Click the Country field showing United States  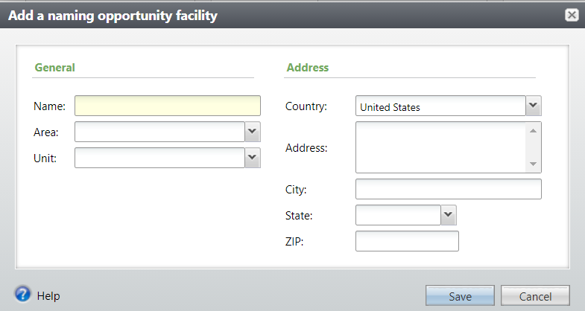click(440, 106)
